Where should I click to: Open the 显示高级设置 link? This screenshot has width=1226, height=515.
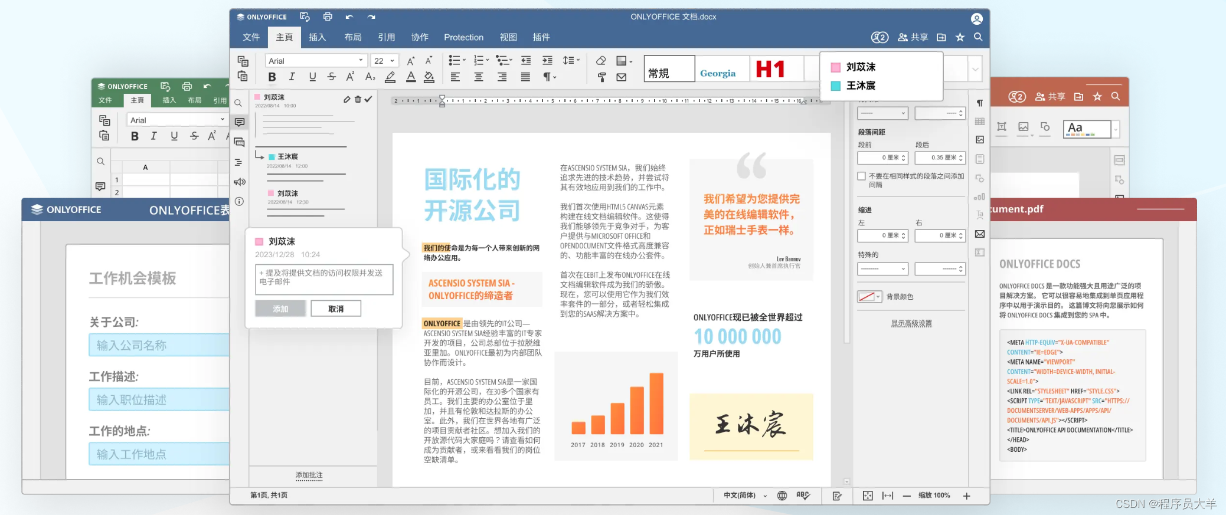911,323
